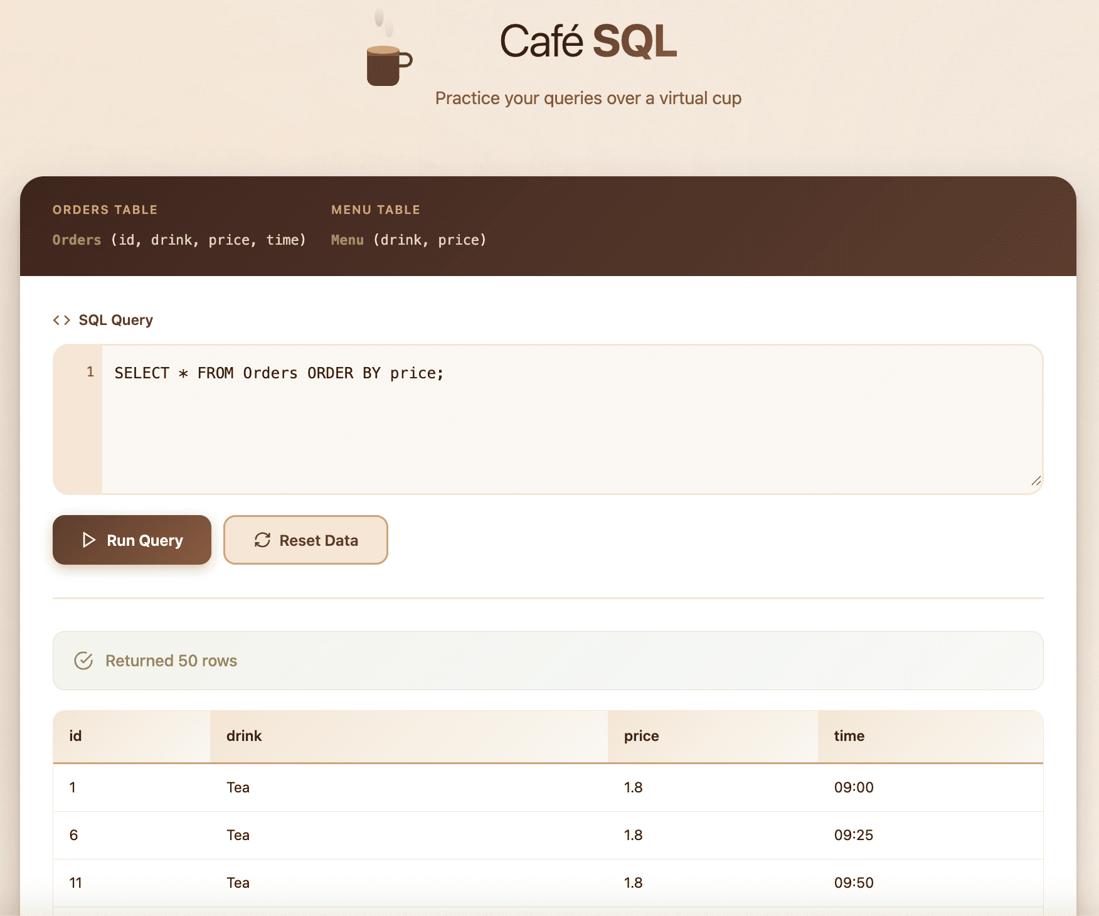Sort results by the drink column header
This screenshot has height=916, width=1099.
click(x=244, y=736)
